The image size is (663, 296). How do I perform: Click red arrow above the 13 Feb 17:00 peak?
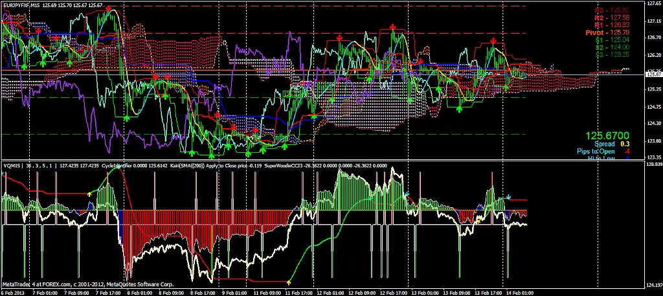click(493, 40)
